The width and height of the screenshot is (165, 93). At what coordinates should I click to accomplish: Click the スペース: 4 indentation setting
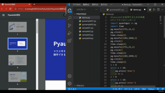(x=128, y=89)
